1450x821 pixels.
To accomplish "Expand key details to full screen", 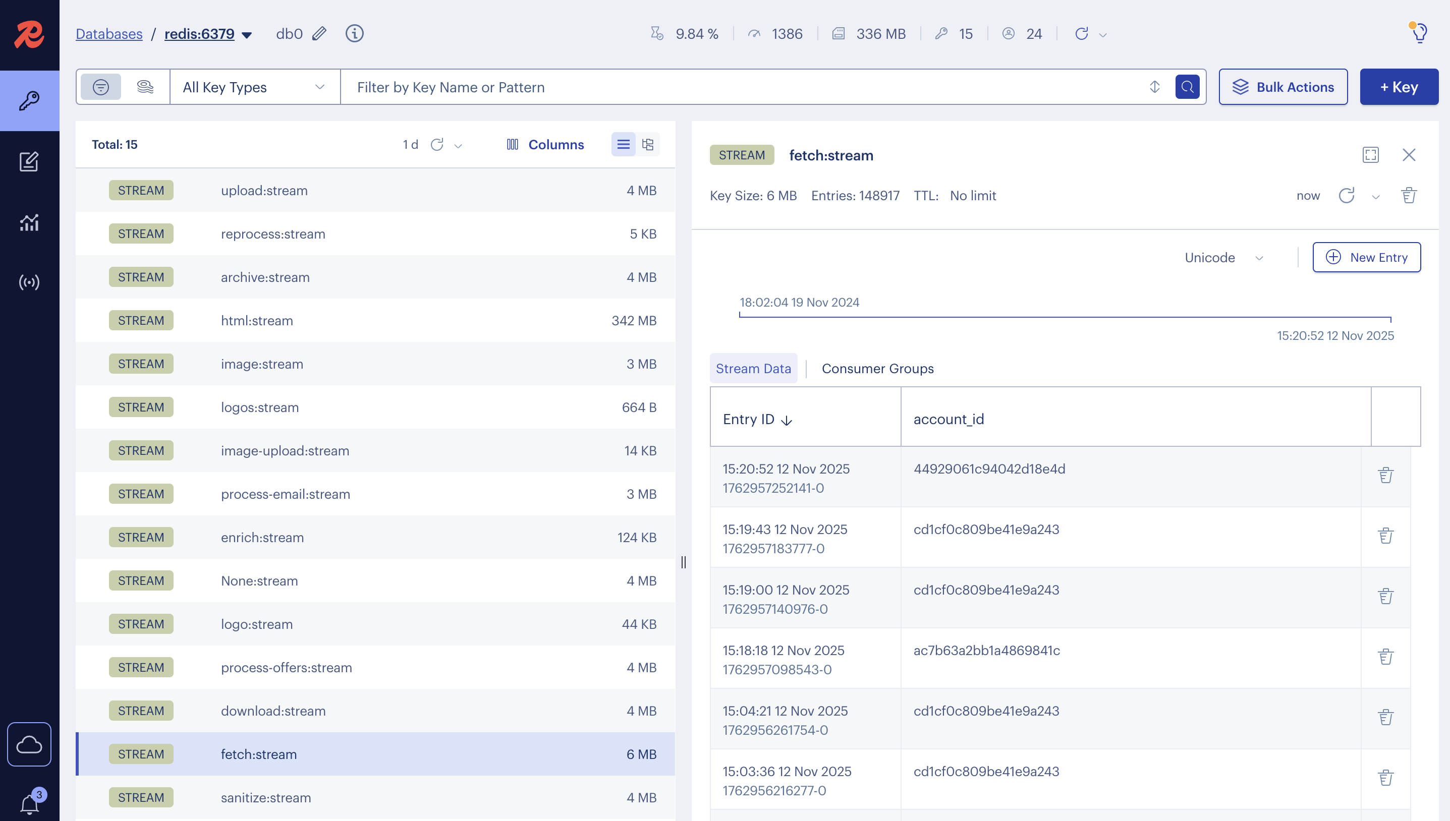I will click(1370, 154).
